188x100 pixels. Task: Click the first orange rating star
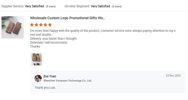click(x=32, y=25)
